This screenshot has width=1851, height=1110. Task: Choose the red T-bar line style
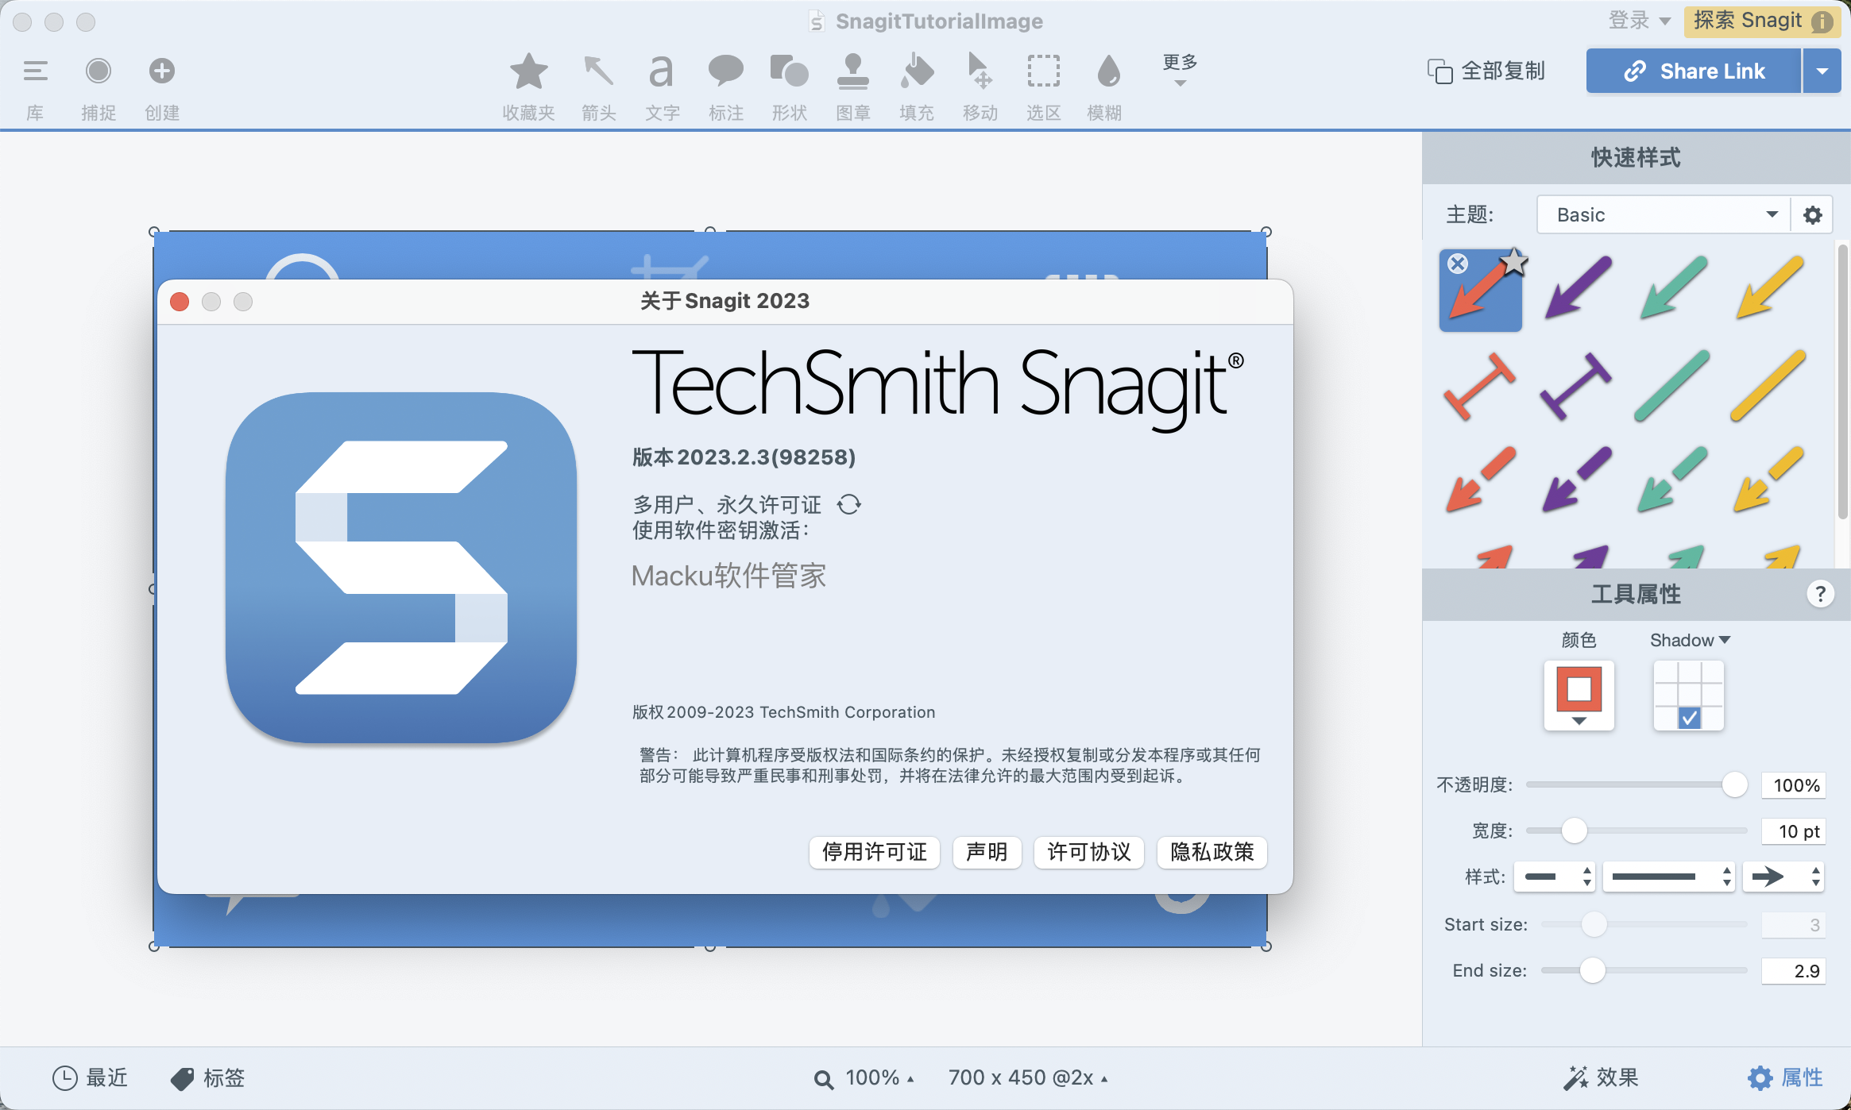(1481, 386)
